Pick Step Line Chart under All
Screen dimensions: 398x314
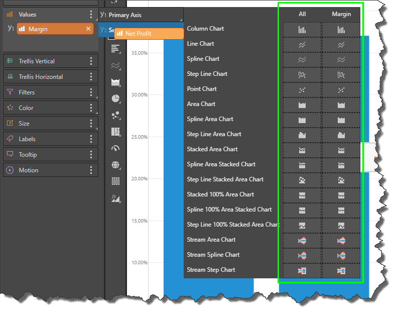(x=302, y=75)
